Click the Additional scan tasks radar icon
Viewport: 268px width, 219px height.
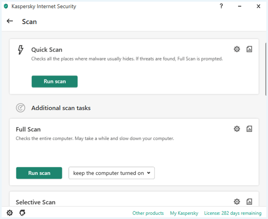point(21,108)
